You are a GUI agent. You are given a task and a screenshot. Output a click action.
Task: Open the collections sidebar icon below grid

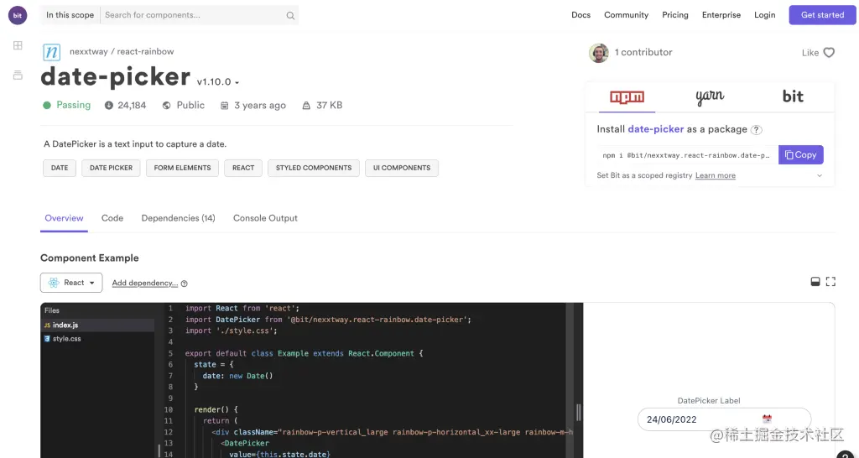pyautogui.click(x=18, y=75)
